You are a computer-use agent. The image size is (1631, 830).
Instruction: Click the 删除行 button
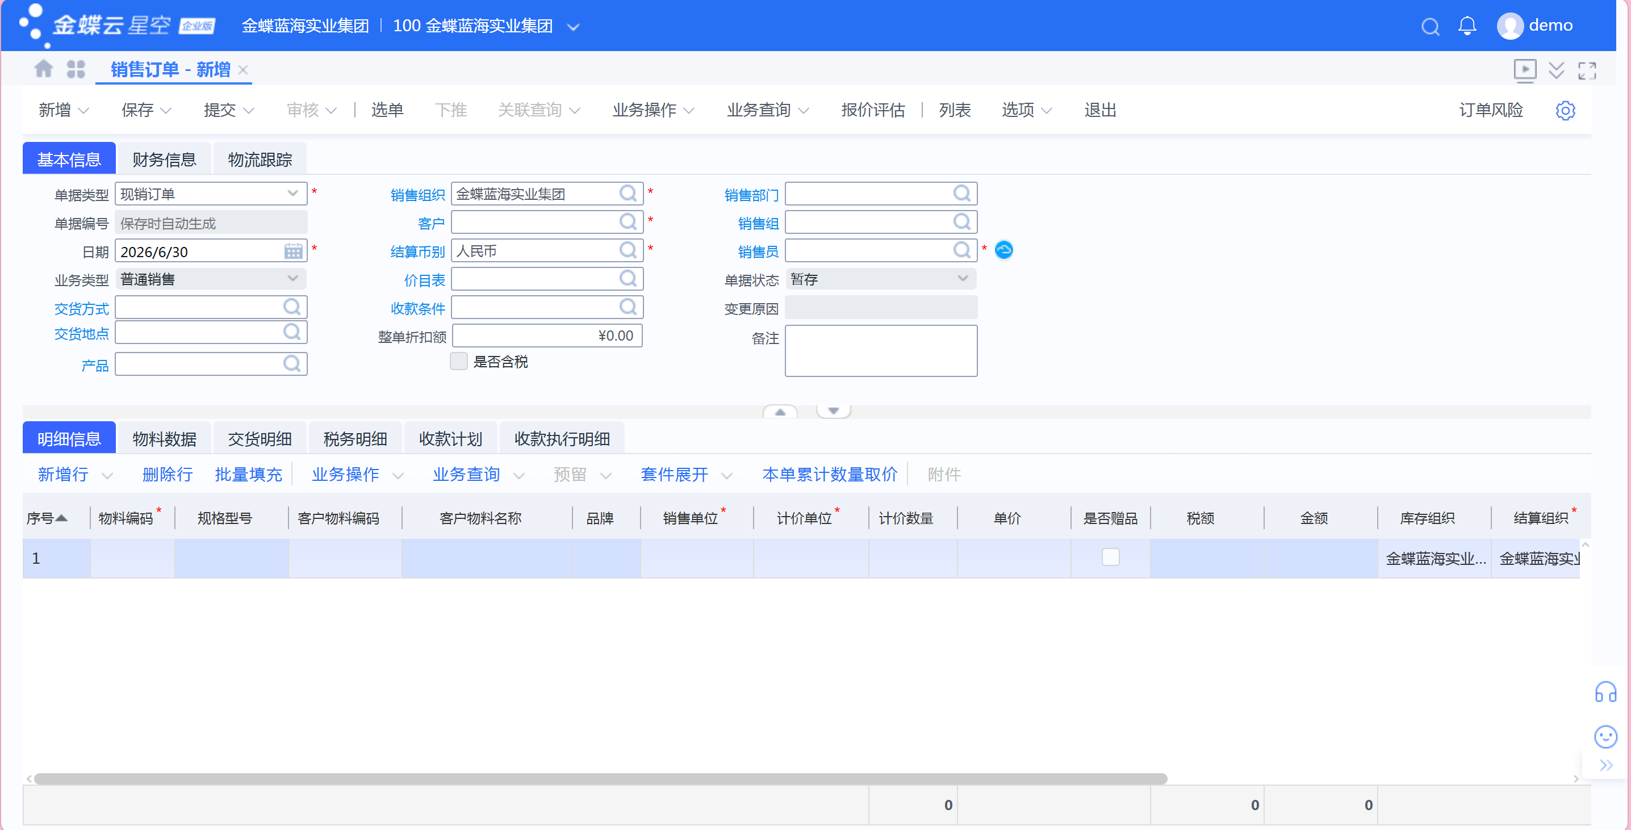click(167, 474)
